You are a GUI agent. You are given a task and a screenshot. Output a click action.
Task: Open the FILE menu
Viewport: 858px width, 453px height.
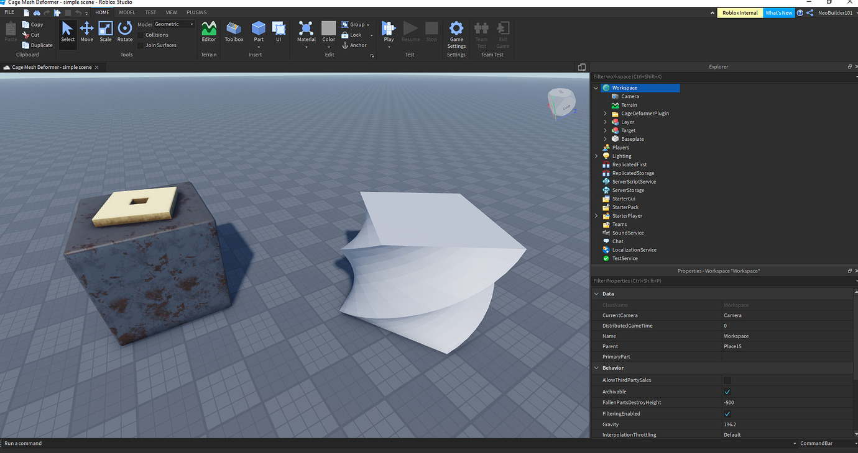coord(9,12)
